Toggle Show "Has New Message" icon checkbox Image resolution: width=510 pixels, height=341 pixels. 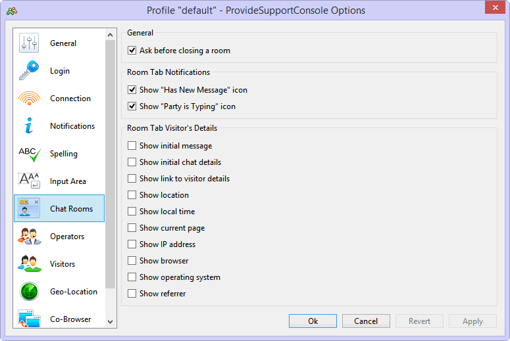click(132, 89)
